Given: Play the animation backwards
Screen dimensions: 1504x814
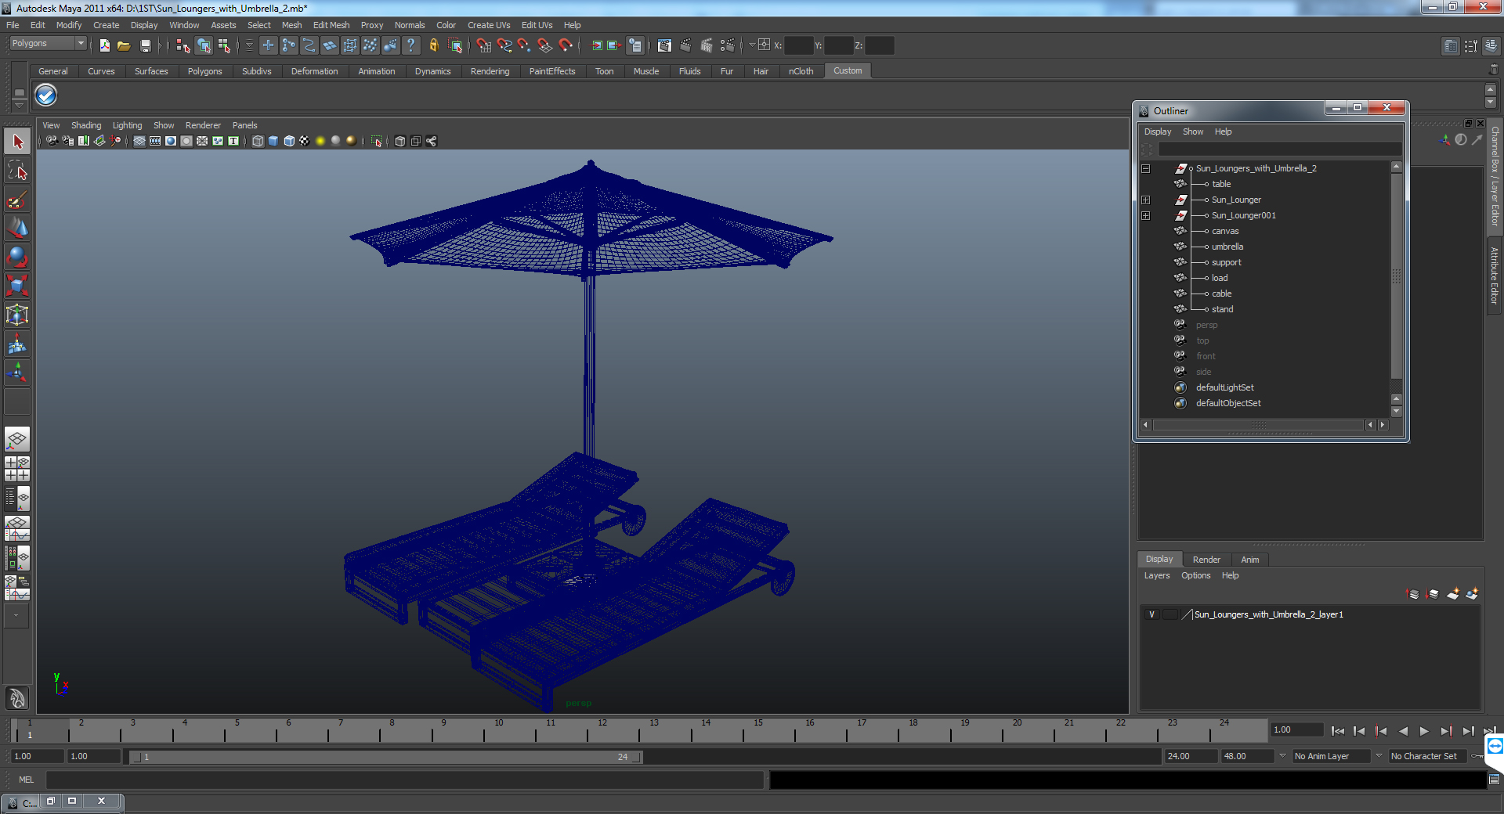Looking at the screenshot, I should tap(1403, 731).
